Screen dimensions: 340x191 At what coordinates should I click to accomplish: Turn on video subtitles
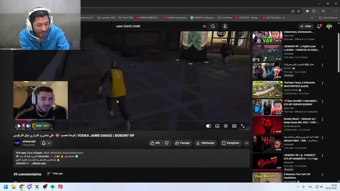[217, 126]
